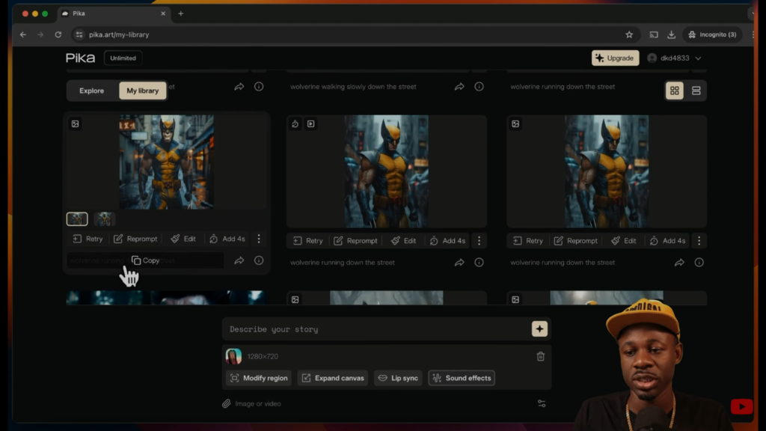Click Copy prompt in the popup
766x431 pixels.
(145, 260)
